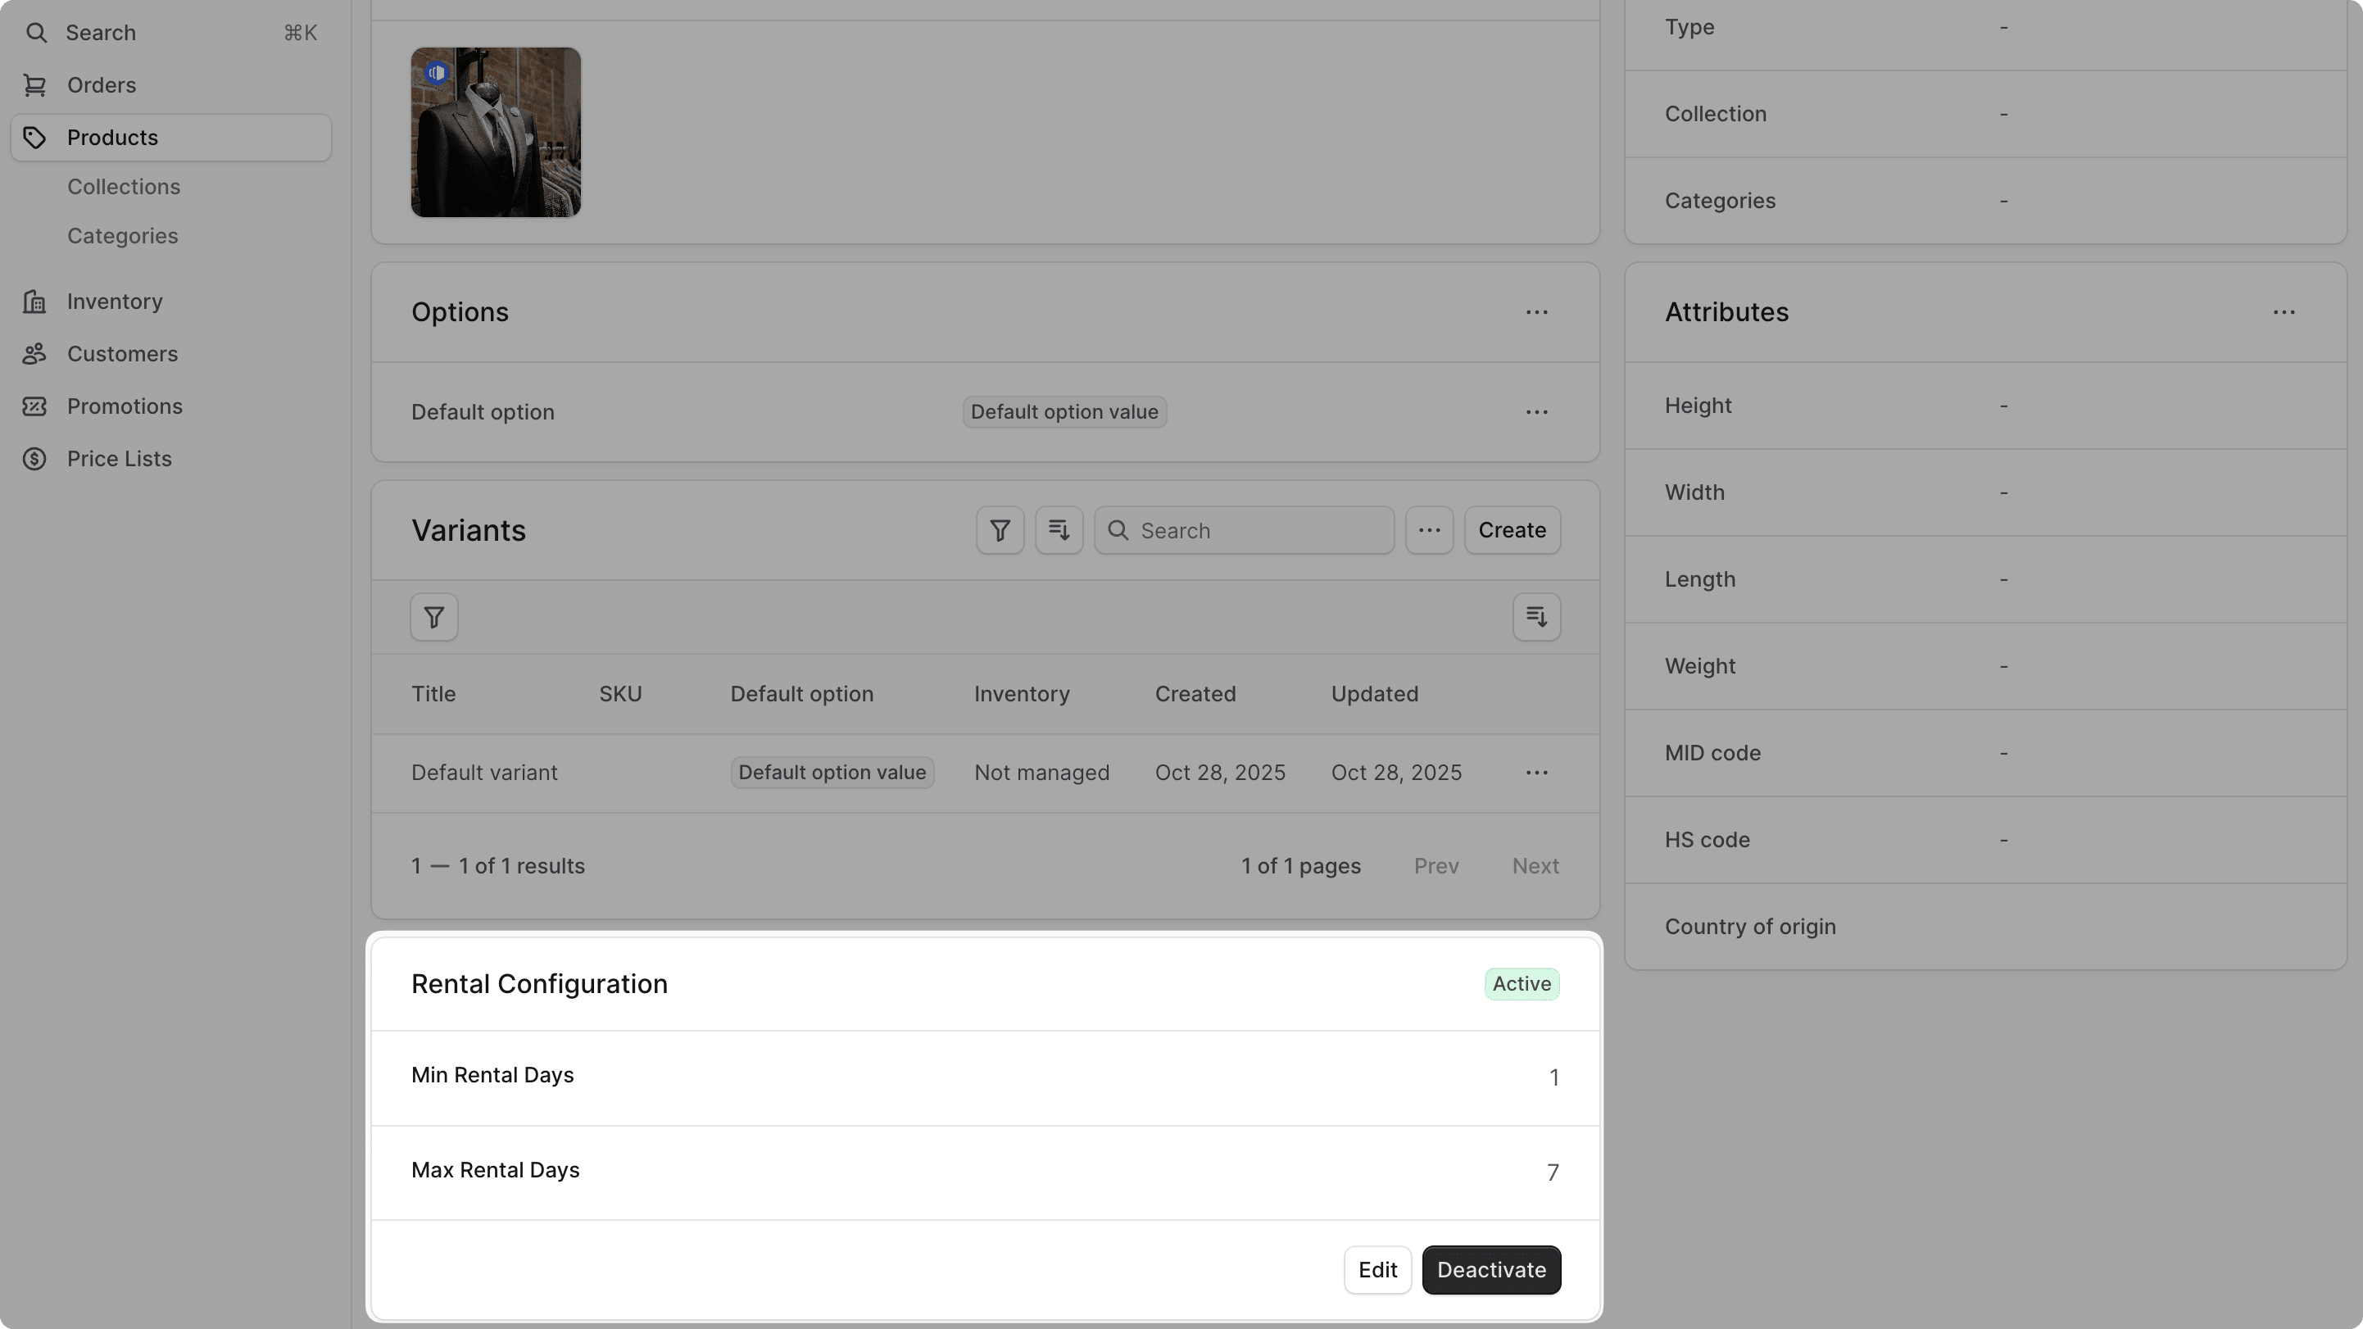Select the Products tag icon
This screenshot has width=2363, height=1329.
tap(35, 138)
